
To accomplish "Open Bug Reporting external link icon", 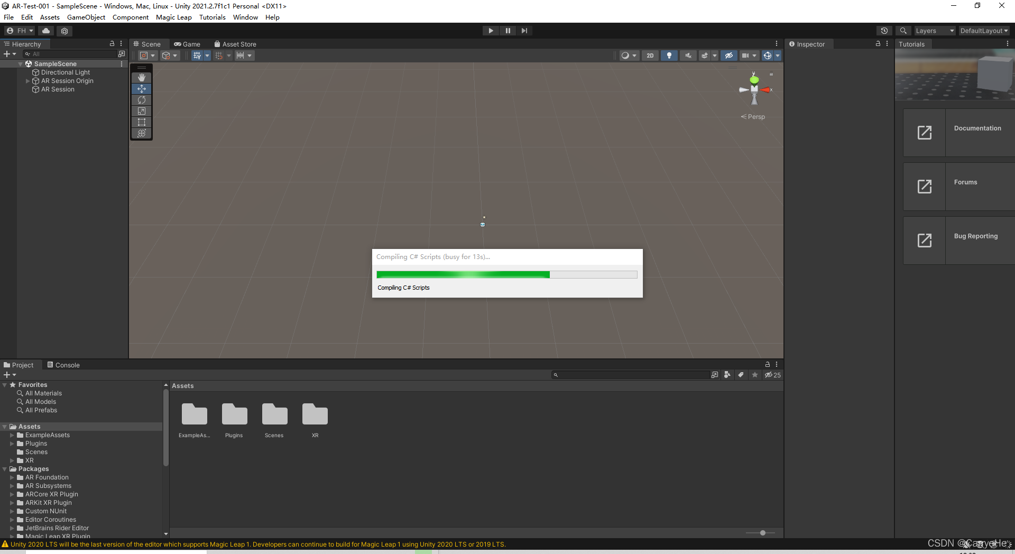I will [925, 241].
